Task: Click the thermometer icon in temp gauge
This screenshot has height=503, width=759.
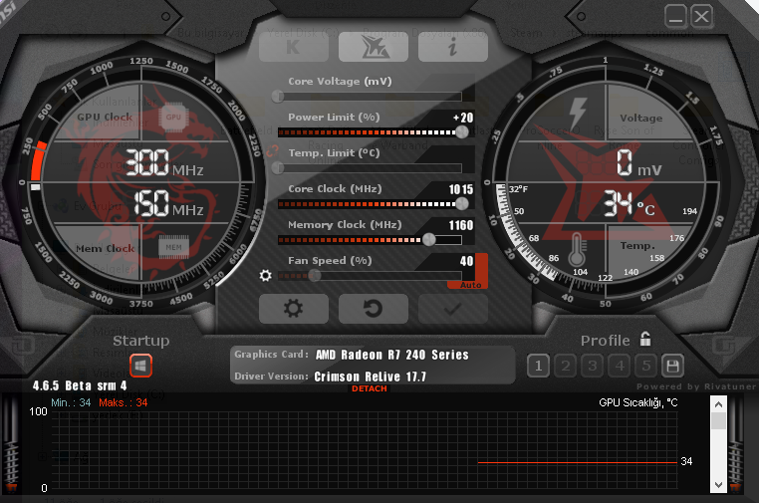Action: point(577,249)
